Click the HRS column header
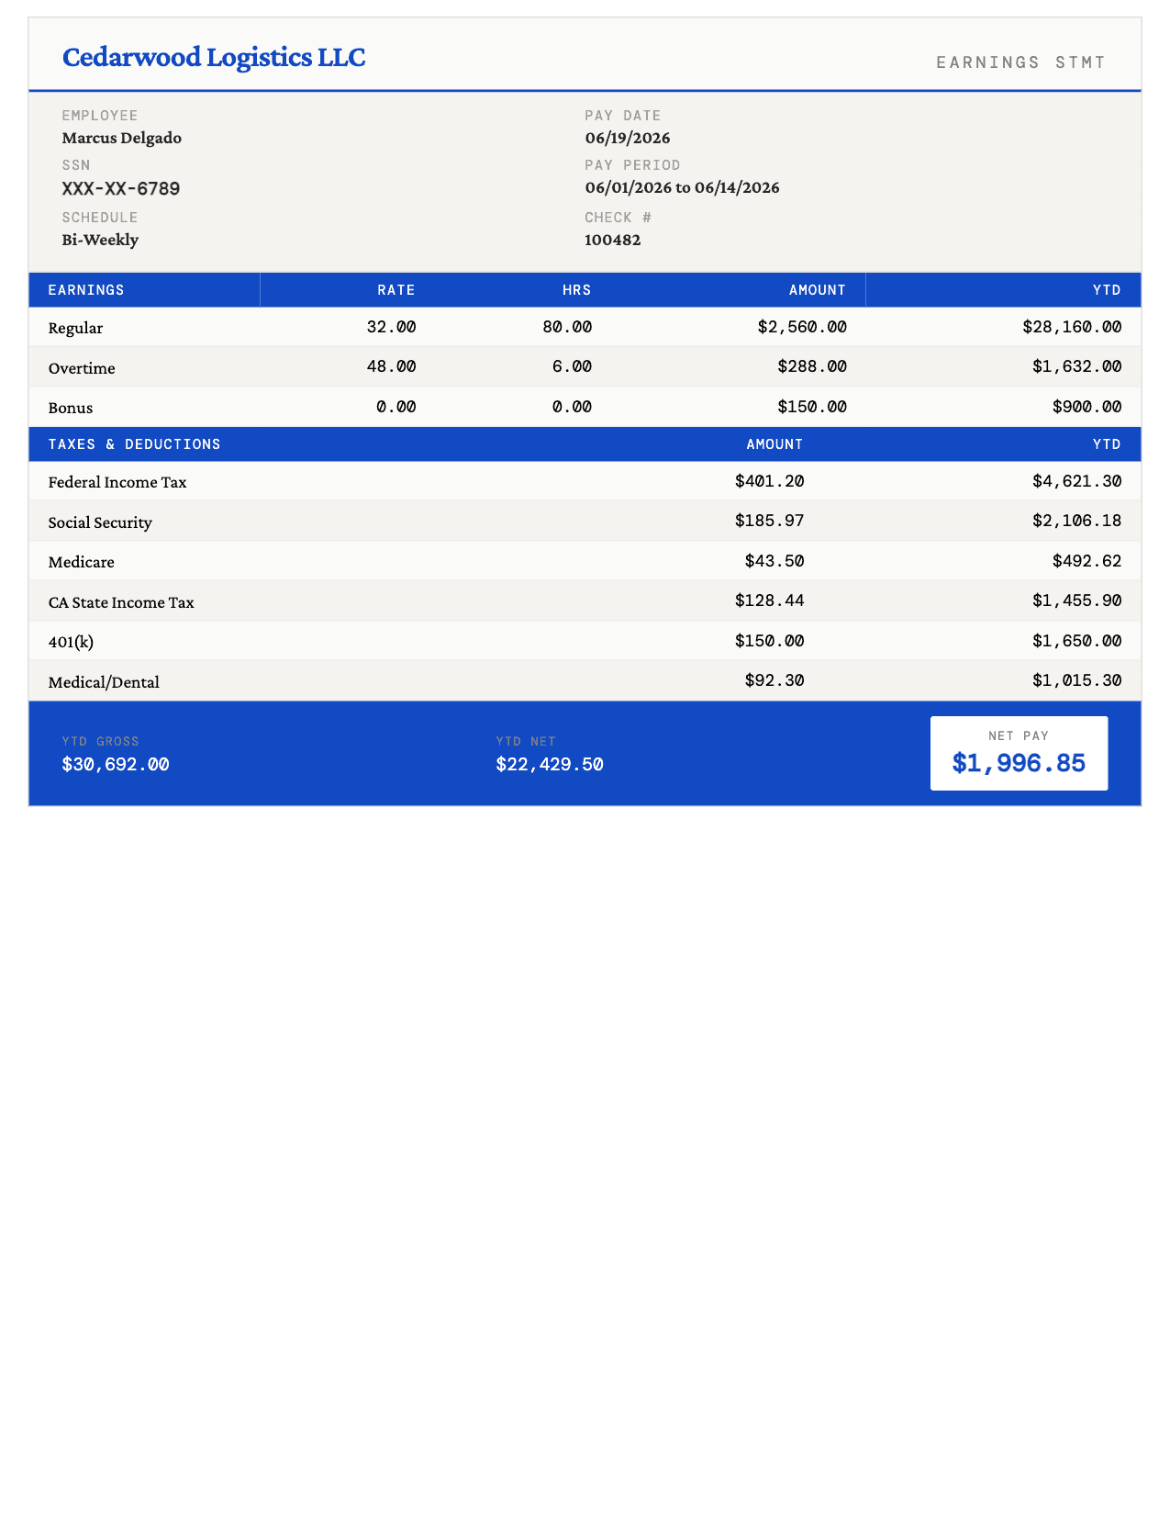This screenshot has height=1515, width=1170. point(577,290)
